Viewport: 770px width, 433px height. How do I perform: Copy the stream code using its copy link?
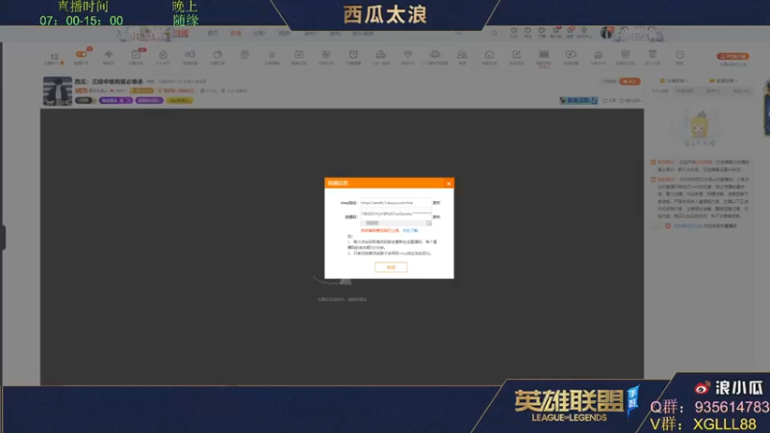(436, 216)
